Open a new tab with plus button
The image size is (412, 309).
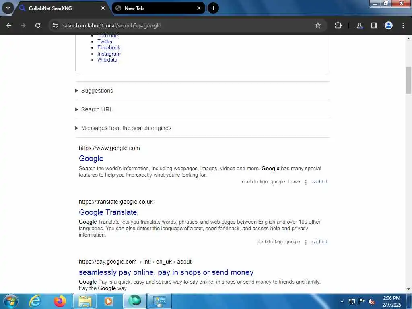[x=213, y=8]
